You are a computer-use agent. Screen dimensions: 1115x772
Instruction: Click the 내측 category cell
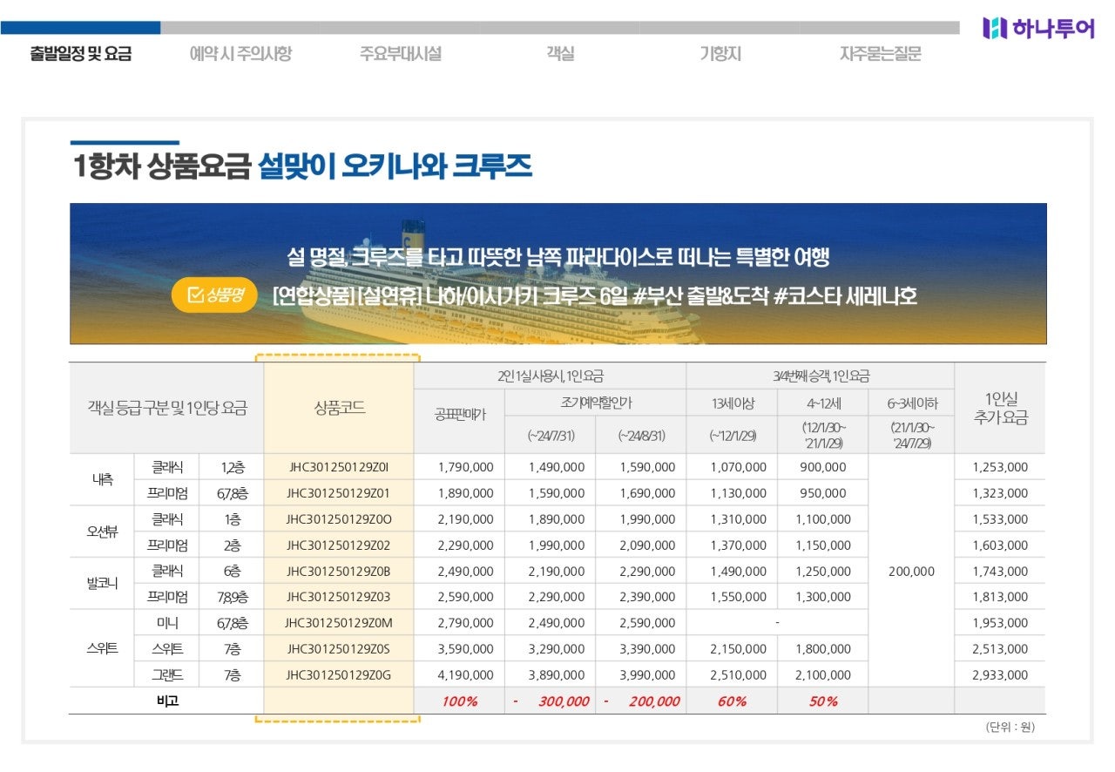point(102,480)
